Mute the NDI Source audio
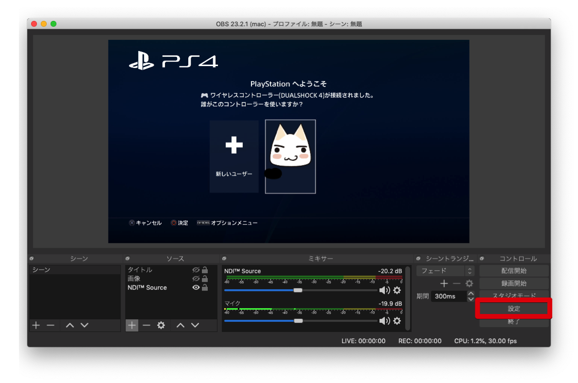This screenshot has width=578, height=383. (384, 290)
